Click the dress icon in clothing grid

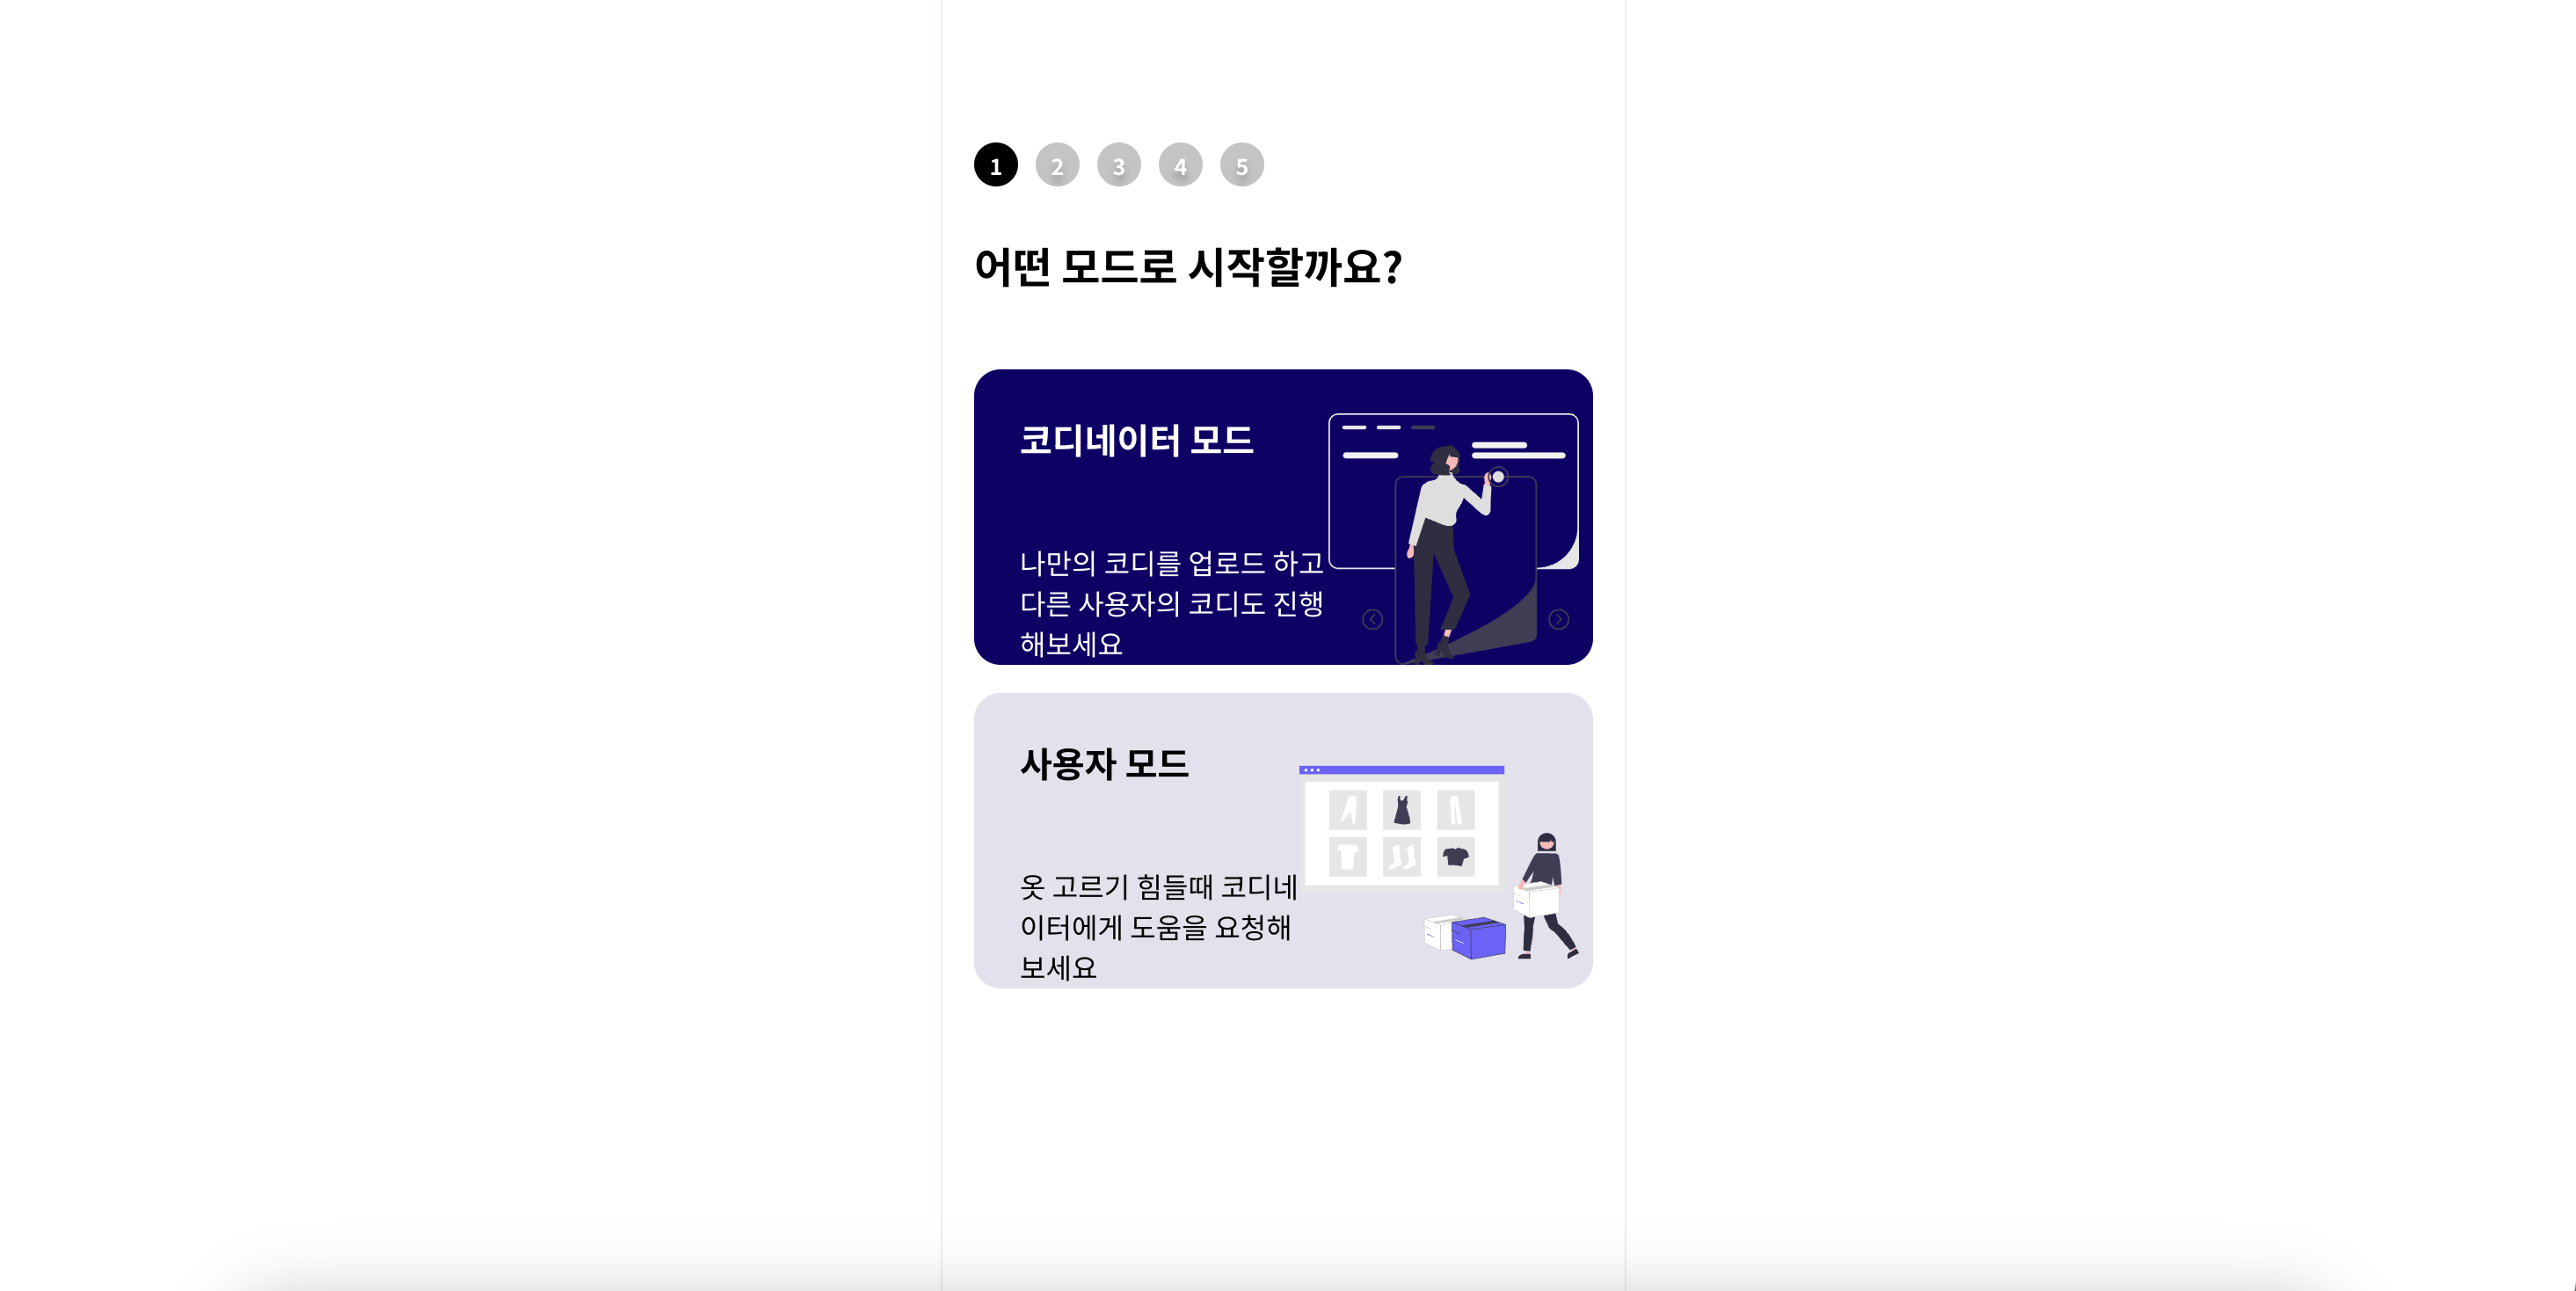(1402, 809)
